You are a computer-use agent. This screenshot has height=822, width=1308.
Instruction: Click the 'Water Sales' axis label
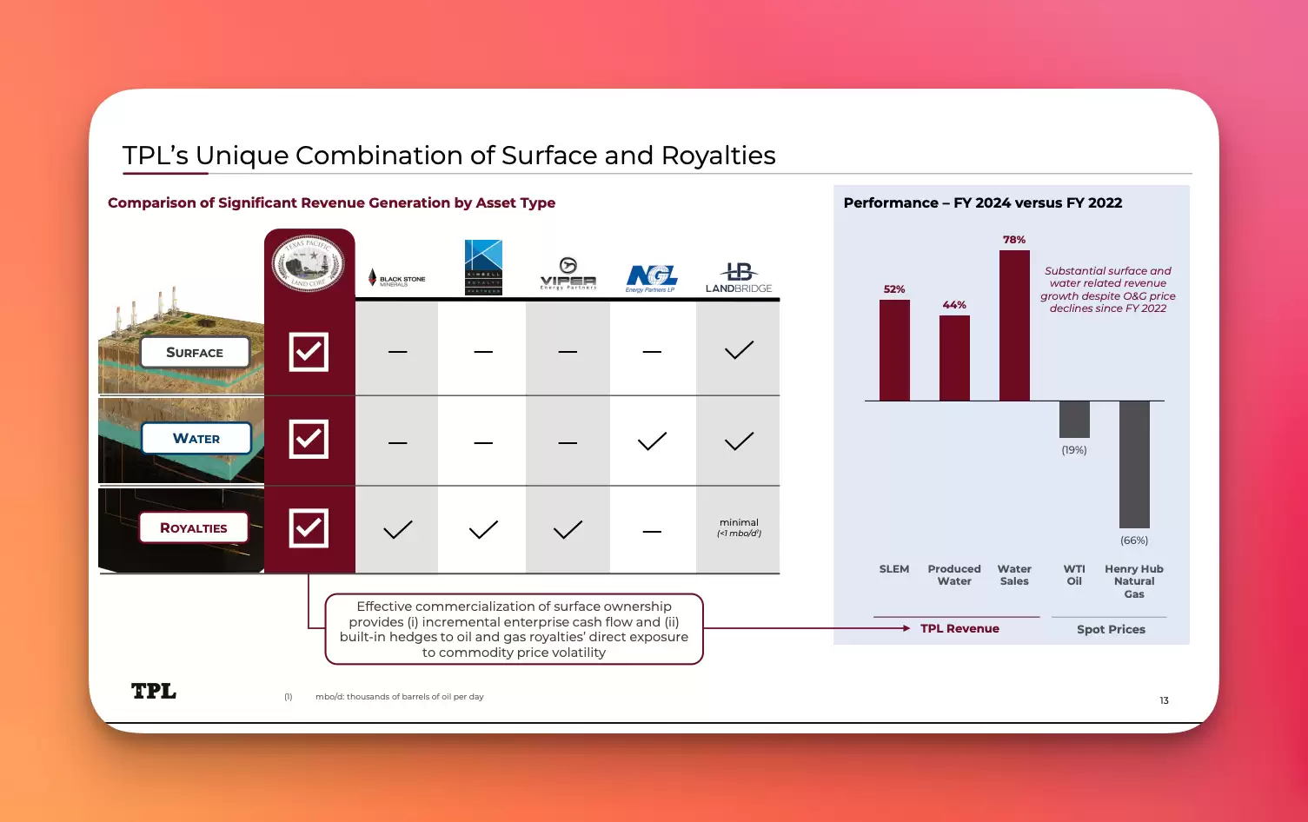coord(1014,575)
